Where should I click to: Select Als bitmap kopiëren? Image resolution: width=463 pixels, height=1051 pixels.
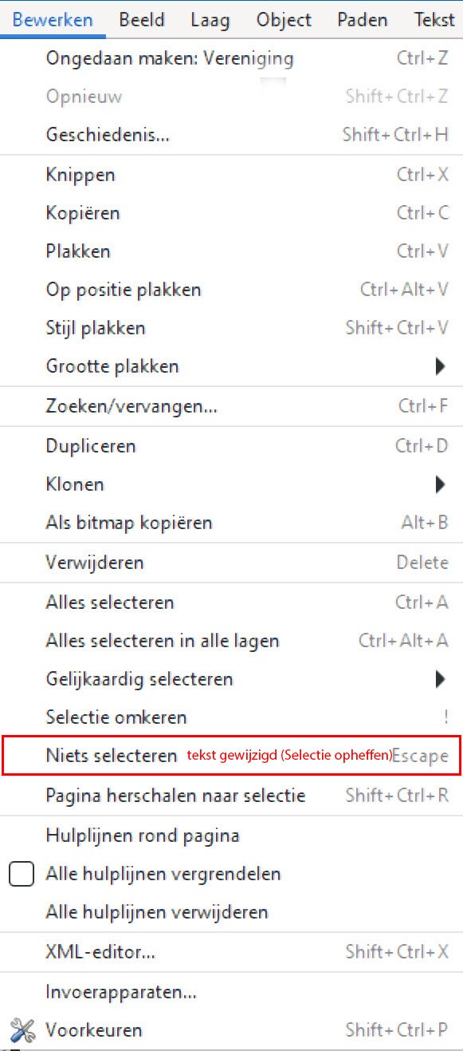129,523
